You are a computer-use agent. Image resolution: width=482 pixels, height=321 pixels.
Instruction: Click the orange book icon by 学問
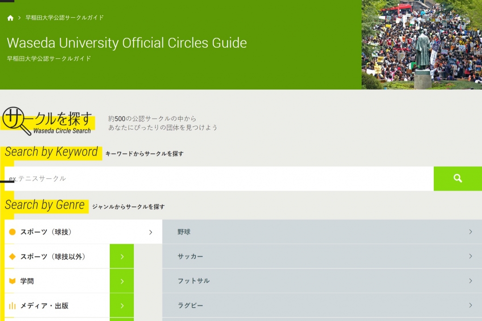click(12, 281)
